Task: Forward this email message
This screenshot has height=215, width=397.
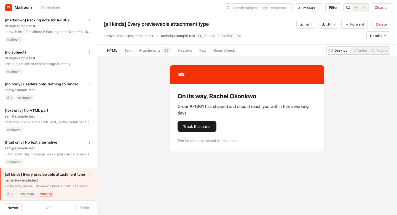Action: 355,24
